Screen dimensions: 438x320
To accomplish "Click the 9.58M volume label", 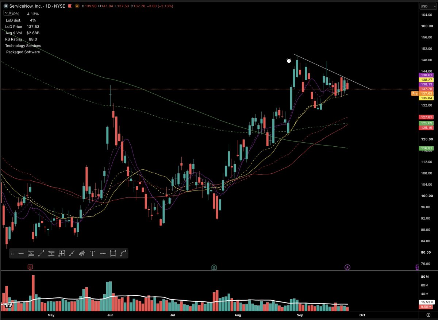I will pos(426,307).
